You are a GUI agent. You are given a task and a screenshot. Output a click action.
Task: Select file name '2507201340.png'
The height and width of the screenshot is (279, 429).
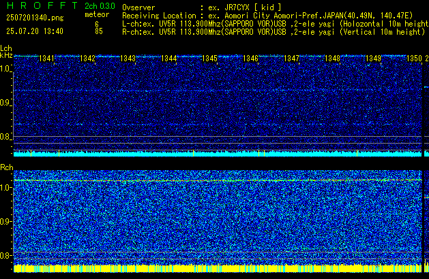point(35,18)
